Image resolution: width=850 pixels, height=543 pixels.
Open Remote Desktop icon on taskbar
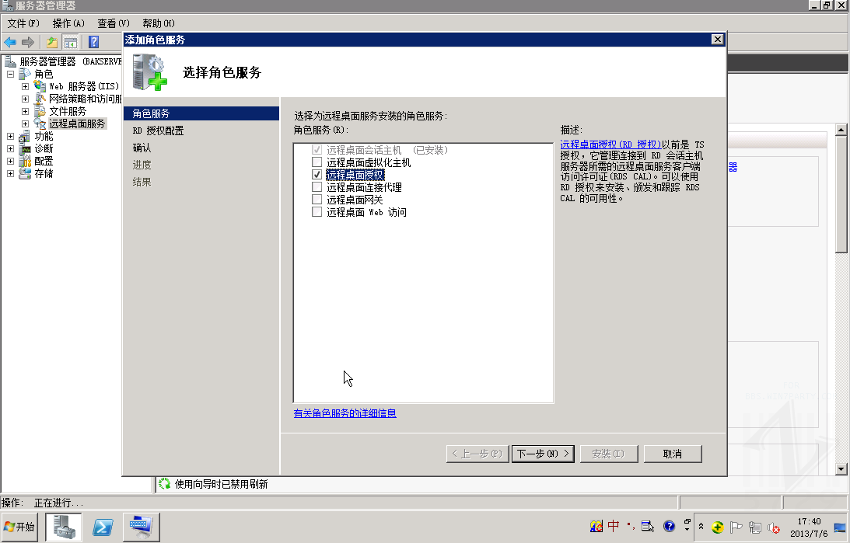[142, 527]
